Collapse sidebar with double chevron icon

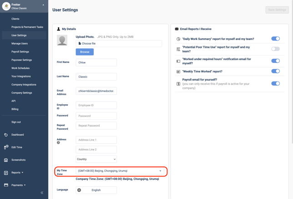coord(42,193)
